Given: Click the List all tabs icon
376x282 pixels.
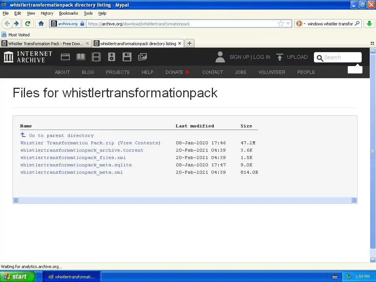Looking at the screenshot, I should point(372,43).
